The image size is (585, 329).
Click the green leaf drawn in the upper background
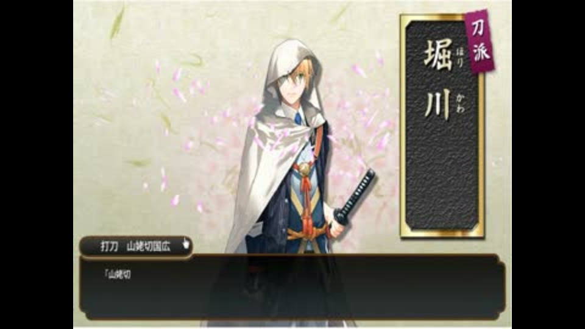pyautogui.click(x=116, y=23)
